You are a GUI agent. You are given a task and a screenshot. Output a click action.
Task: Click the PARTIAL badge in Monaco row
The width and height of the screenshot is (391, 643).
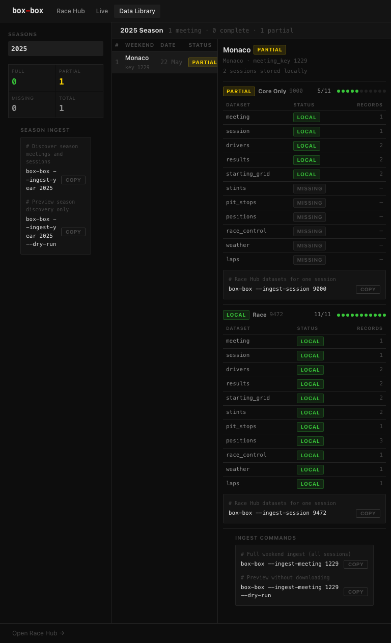pos(203,62)
